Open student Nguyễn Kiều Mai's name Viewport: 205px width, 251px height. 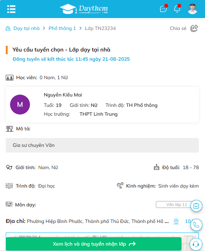coord(63,95)
